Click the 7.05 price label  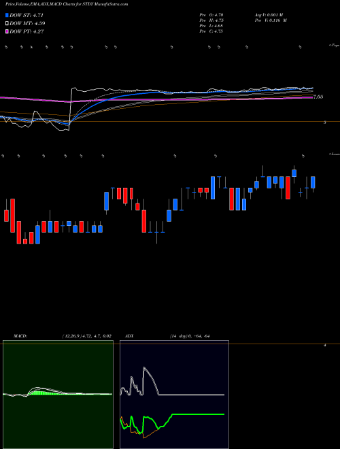click(x=318, y=97)
